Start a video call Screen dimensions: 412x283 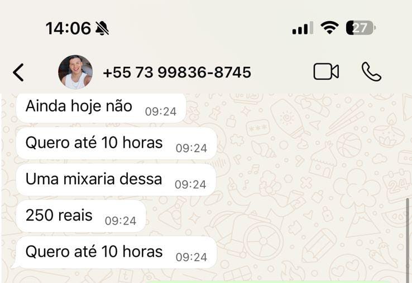coord(326,72)
